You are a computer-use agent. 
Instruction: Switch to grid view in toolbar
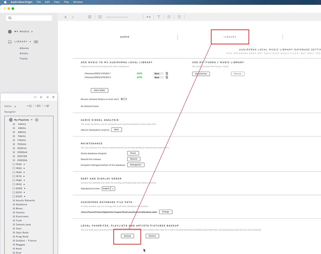90,17
